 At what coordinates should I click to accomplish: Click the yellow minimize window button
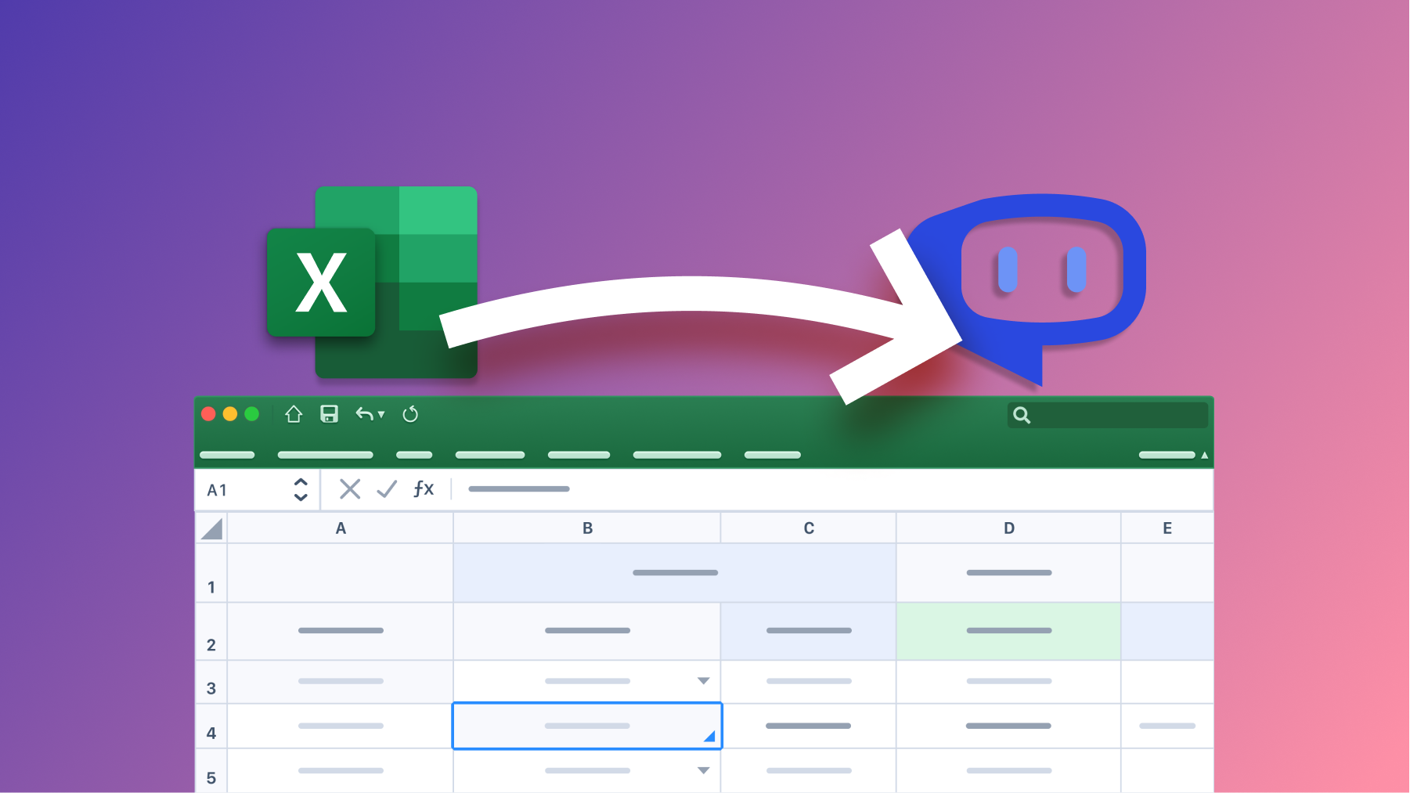point(230,414)
